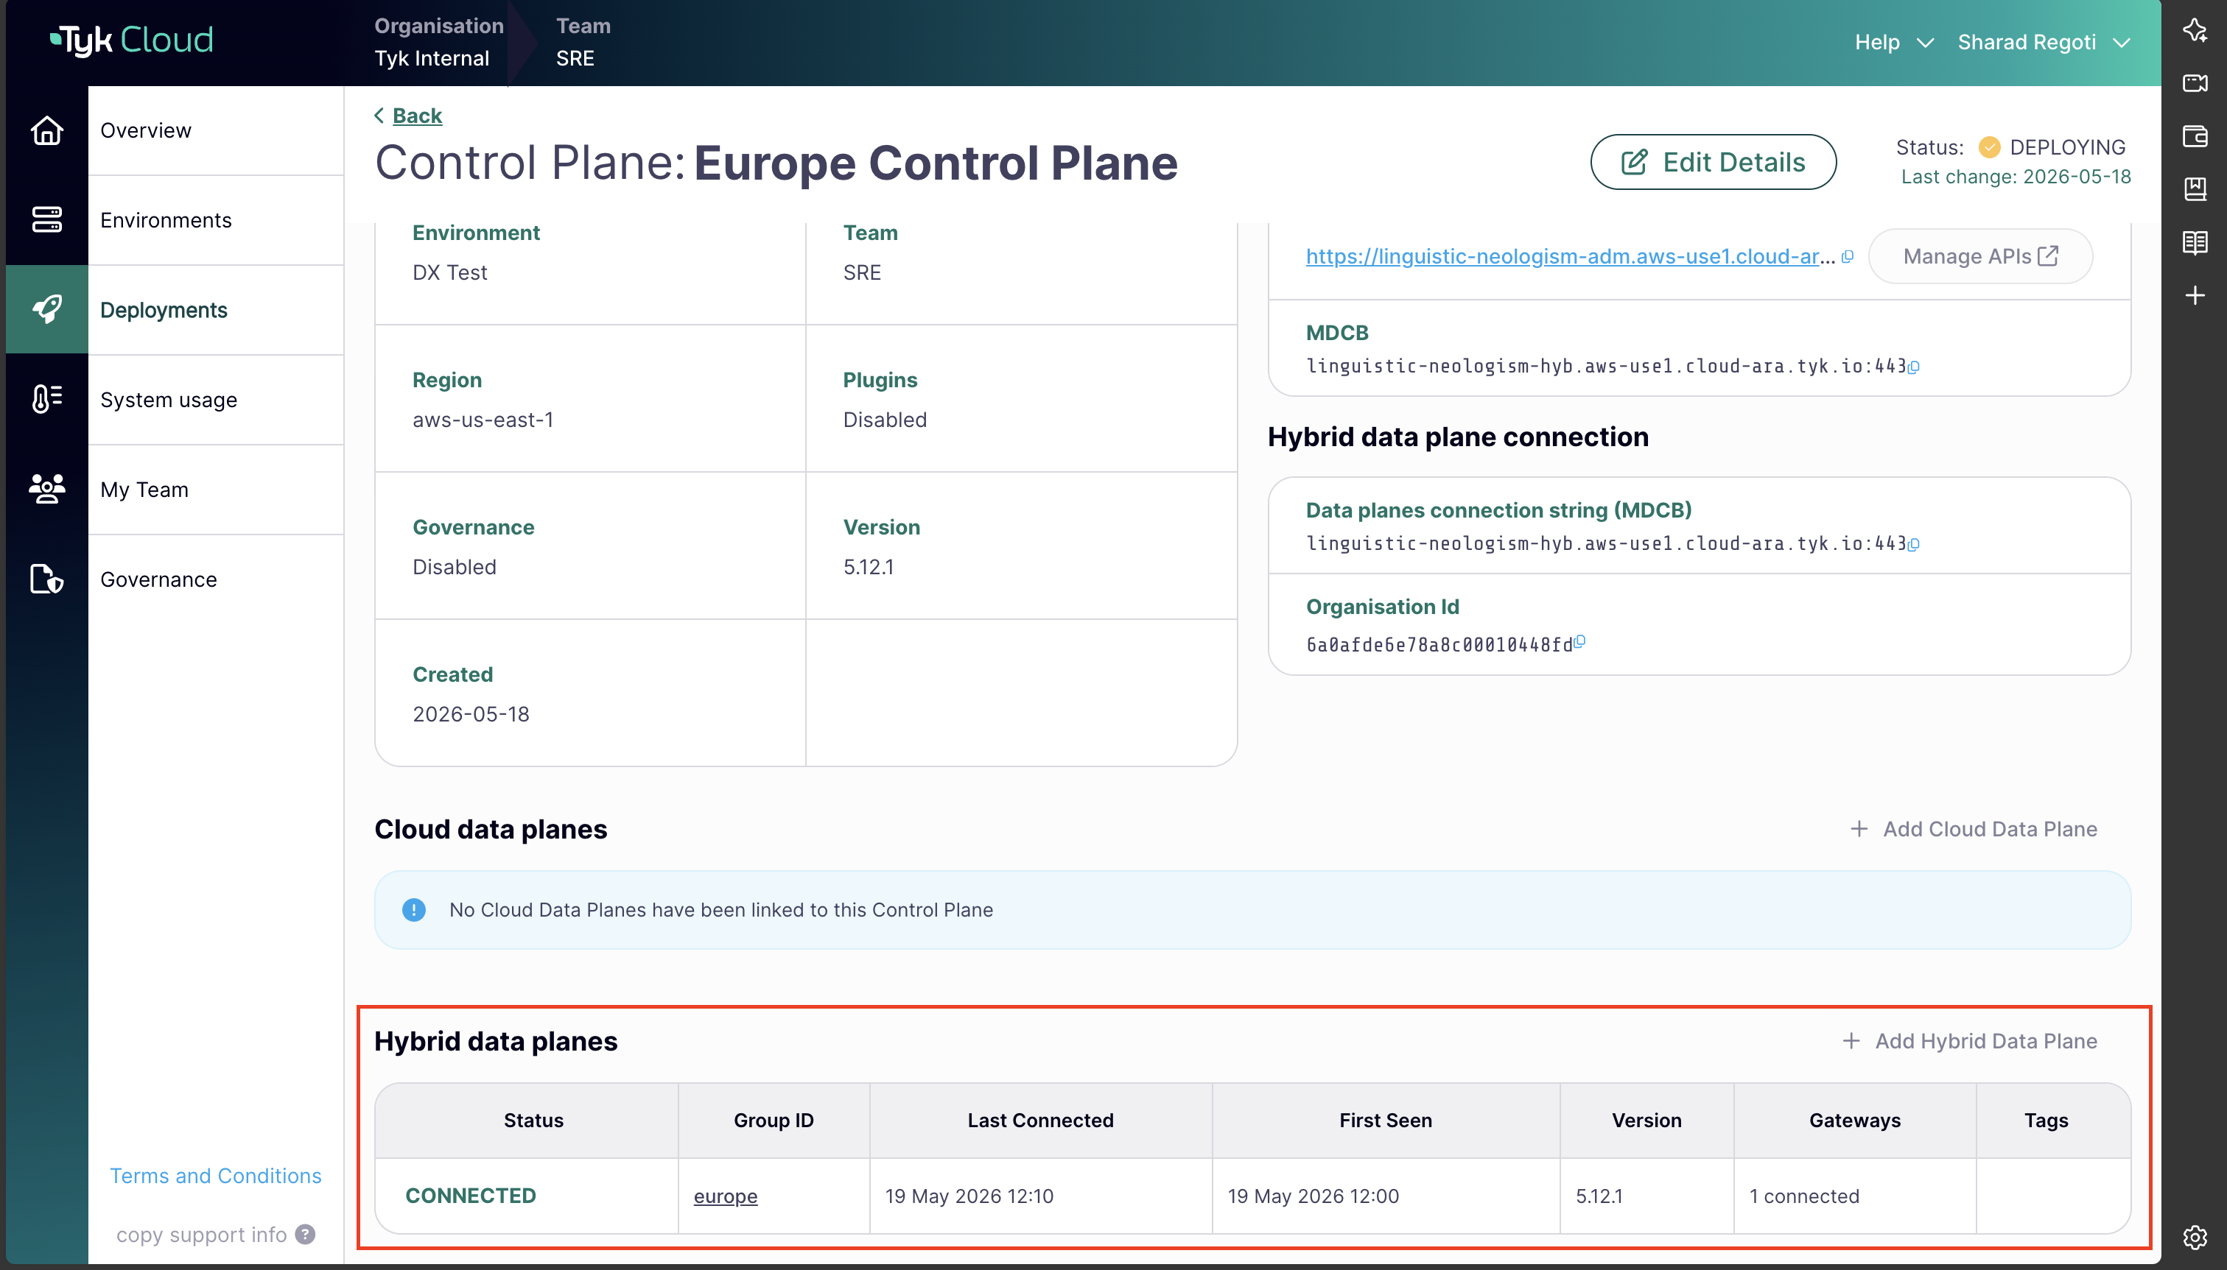Open the browser sidebar screen-capture icon
2227x1270 pixels.
[2195, 84]
